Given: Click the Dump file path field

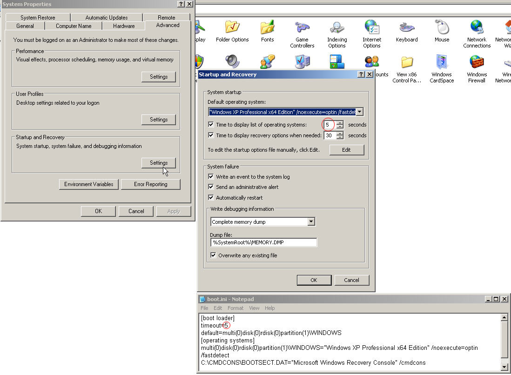Looking at the screenshot, I should pyautogui.click(x=264, y=242).
